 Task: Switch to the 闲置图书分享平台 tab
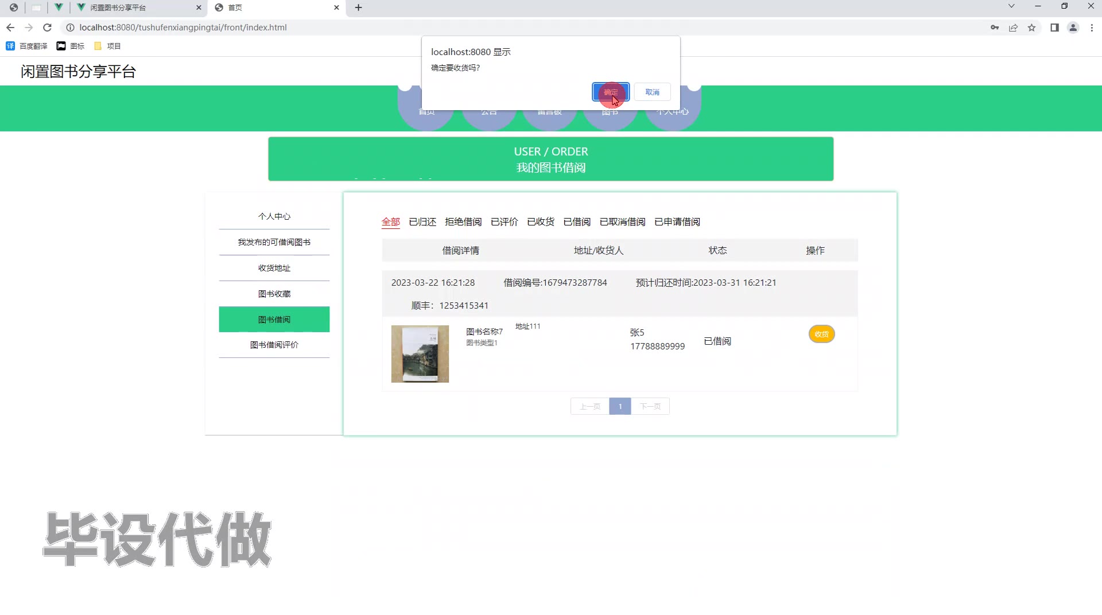pos(139,7)
